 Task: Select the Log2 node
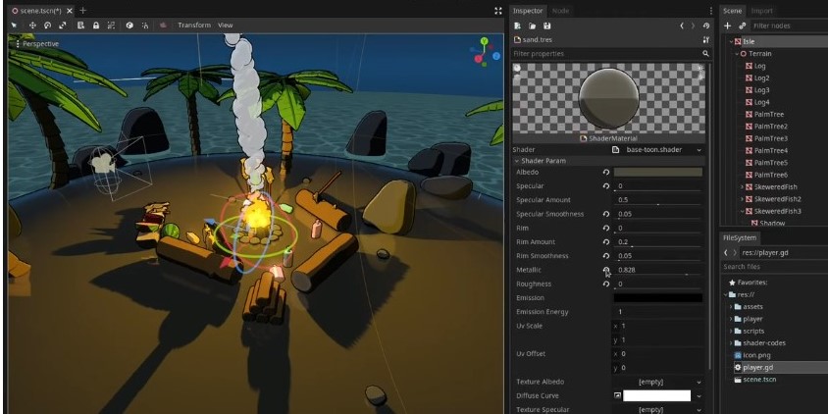[761, 78]
